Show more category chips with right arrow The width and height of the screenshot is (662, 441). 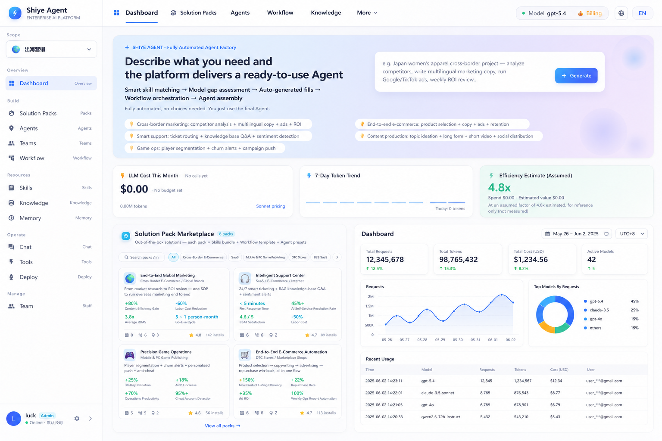click(x=337, y=257)
